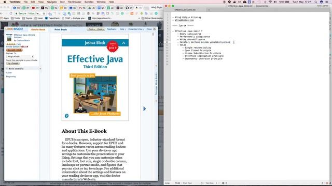The image size is (332, 186).
Task: Open the TweetDeck bookmark
Action: pos(52,19)
